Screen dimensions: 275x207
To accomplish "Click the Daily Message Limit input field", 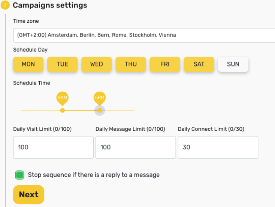I will (136, 147).
